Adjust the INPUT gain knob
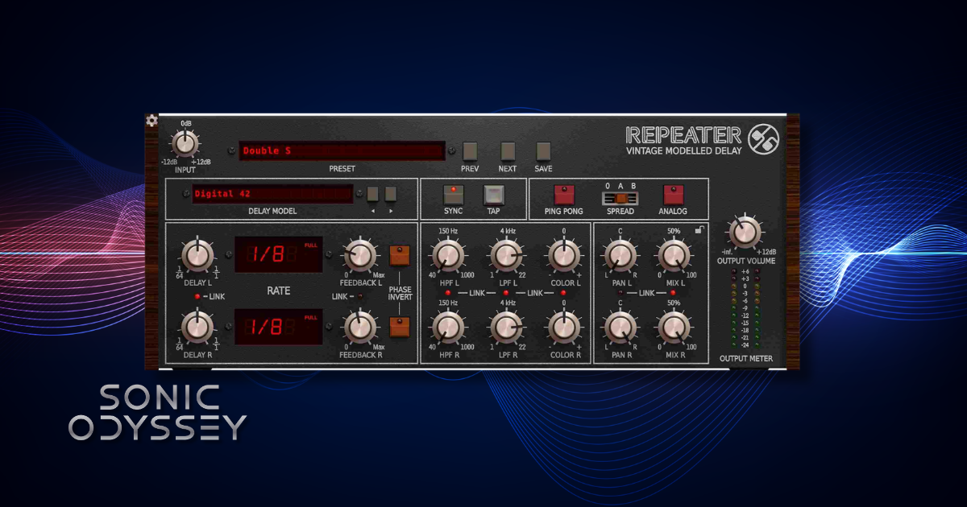The width and height of the screenshot is (967, 507). pos(185,145)
